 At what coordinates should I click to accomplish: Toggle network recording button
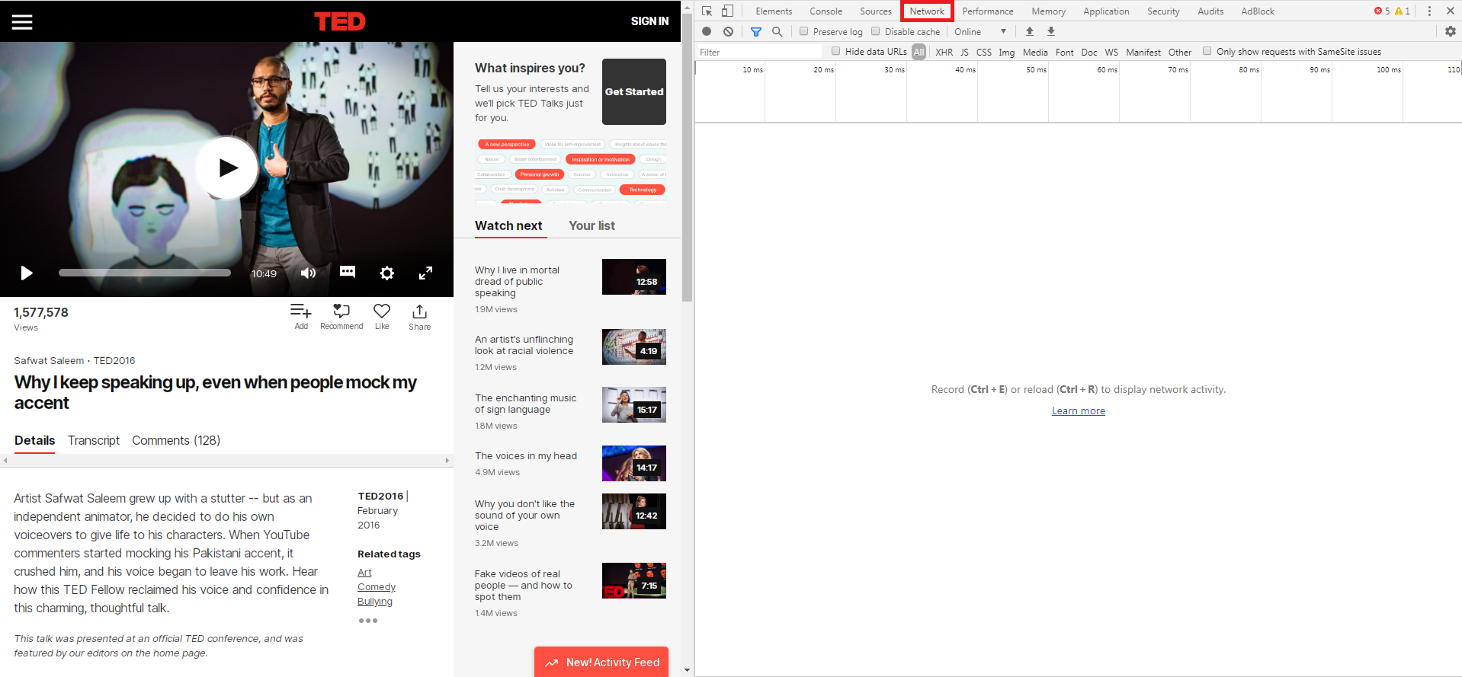coord(707,31)
